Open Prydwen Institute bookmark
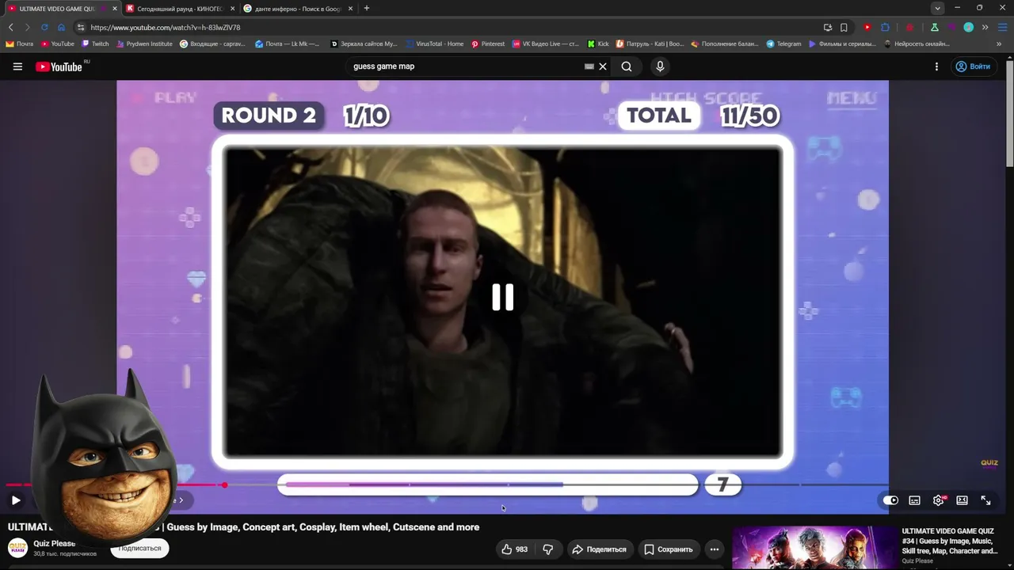 [144, 44]
